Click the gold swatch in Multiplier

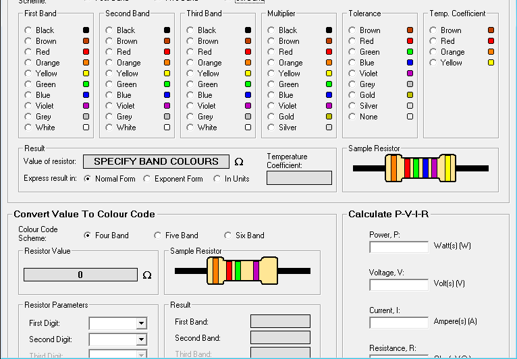coord(329,117)
